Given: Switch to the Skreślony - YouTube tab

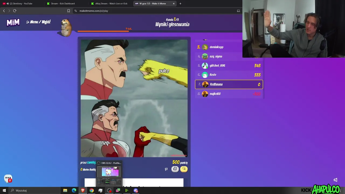Looking at the screenshot, I should click(x=21, y=4).
